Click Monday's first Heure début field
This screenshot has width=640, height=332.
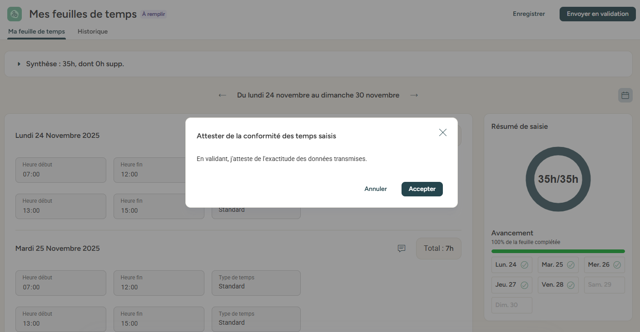(60, 170)
